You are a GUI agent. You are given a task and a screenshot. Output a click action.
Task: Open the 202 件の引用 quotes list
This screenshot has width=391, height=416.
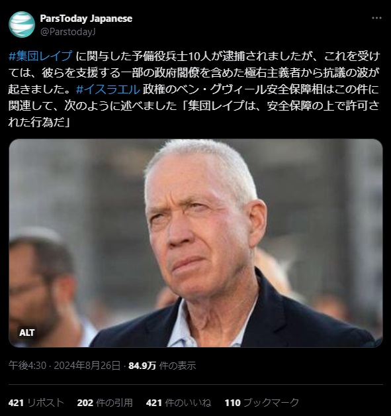105,403
